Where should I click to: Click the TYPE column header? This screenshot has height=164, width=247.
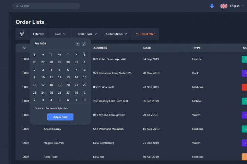[197, 48]
